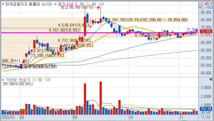Select the volume 단순 5 average label
This screenshot has width=214, height=121.
[x=24, y=80]
